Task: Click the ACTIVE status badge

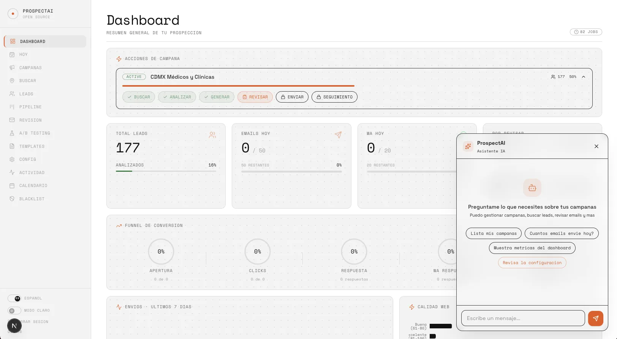Action: pos(134,77)
